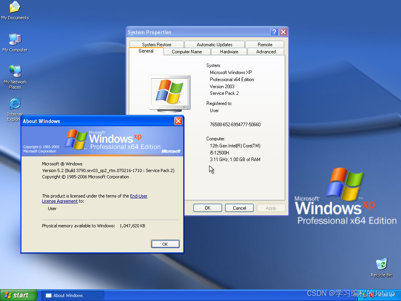
Task: Open My Computer desktop icon
Action: pyautogui.click(x=15, y=42)
